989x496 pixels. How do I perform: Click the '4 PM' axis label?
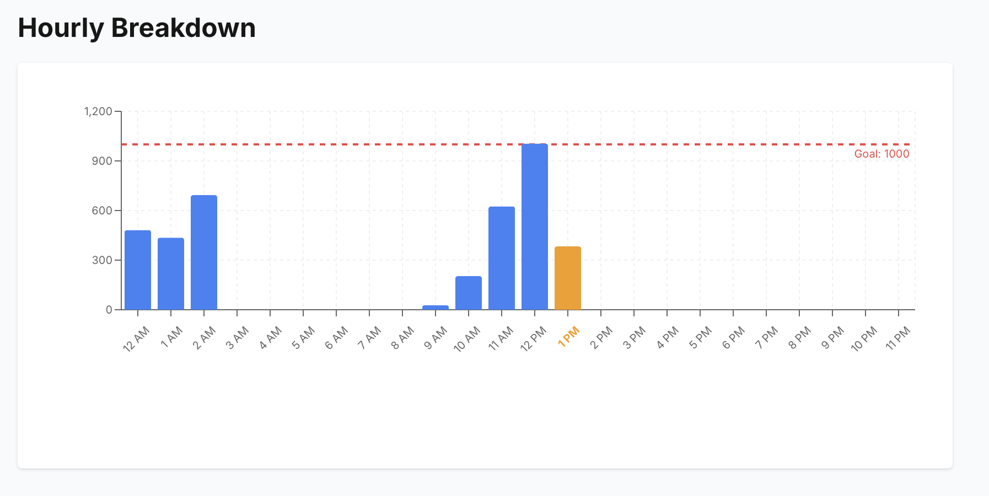point(668,337)
